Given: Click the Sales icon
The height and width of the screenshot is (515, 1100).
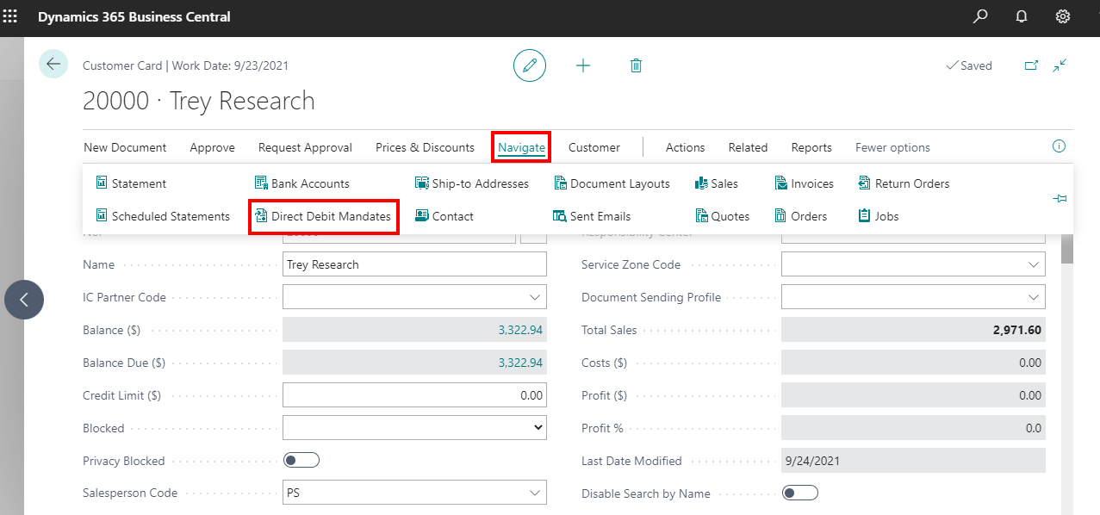Looking at the screenshot, I should 701,183.
